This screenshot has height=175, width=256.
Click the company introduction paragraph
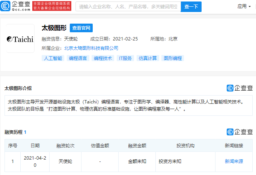[x=128, y=105]
